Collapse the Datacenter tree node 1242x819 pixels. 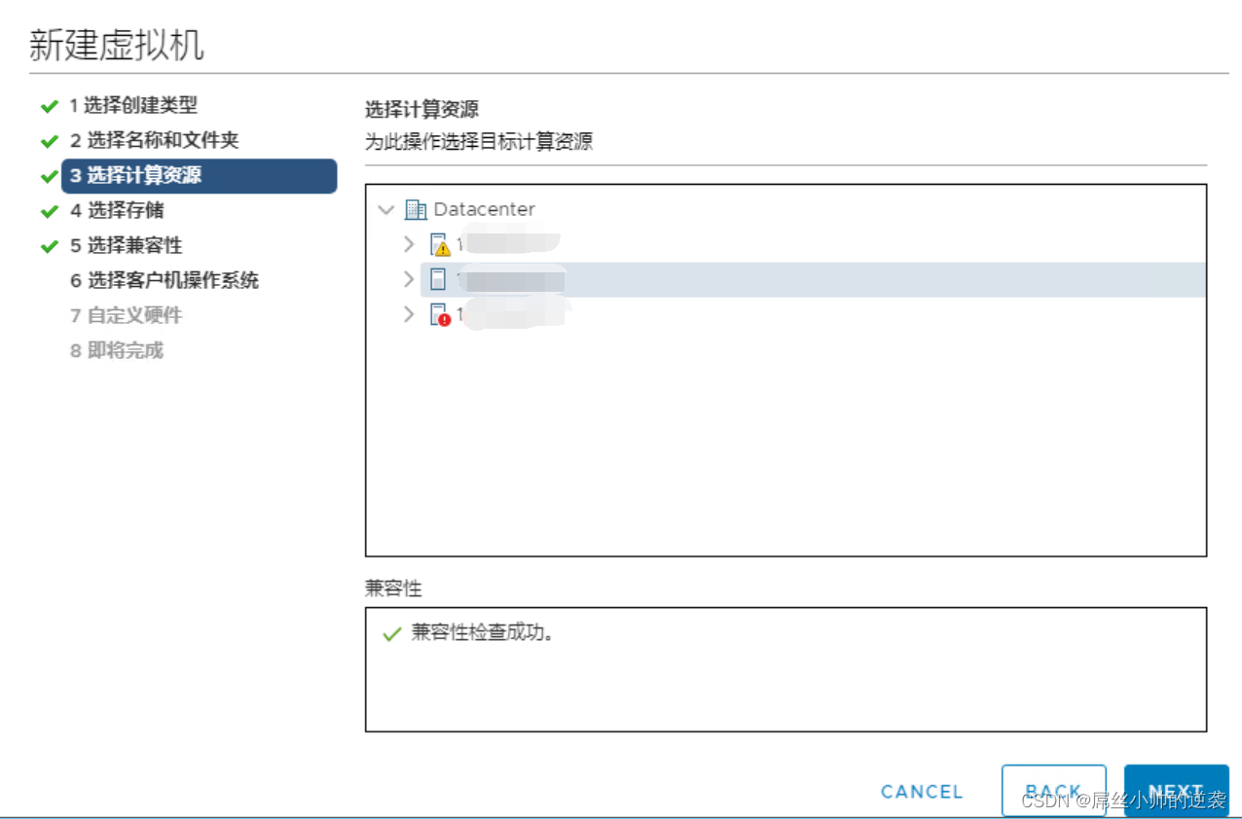point(386,208)
